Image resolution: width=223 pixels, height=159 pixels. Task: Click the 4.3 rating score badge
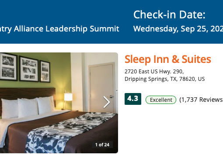133,99
